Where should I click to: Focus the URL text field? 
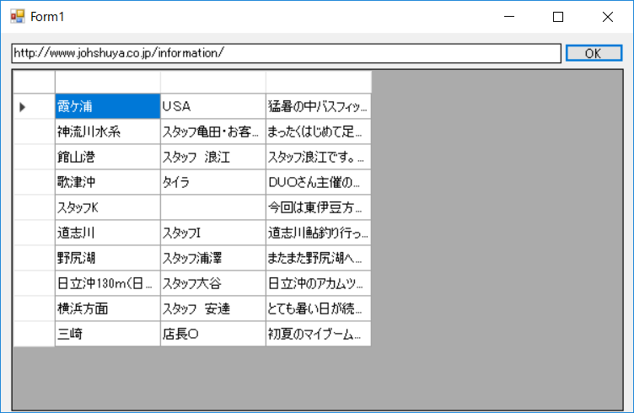click(x=287, y=53)
